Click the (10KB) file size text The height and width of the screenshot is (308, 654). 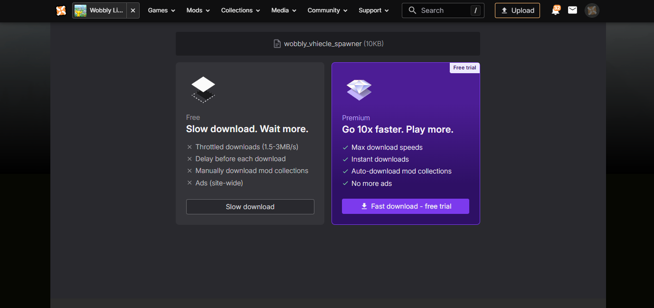(x=374, y=44)
